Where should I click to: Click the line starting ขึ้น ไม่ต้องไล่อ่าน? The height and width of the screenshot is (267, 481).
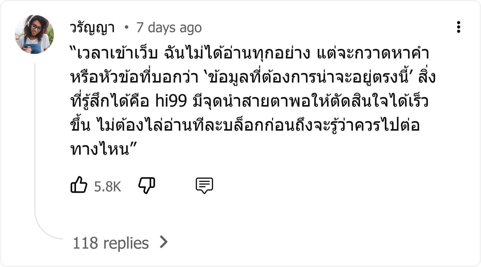[245, 125]
